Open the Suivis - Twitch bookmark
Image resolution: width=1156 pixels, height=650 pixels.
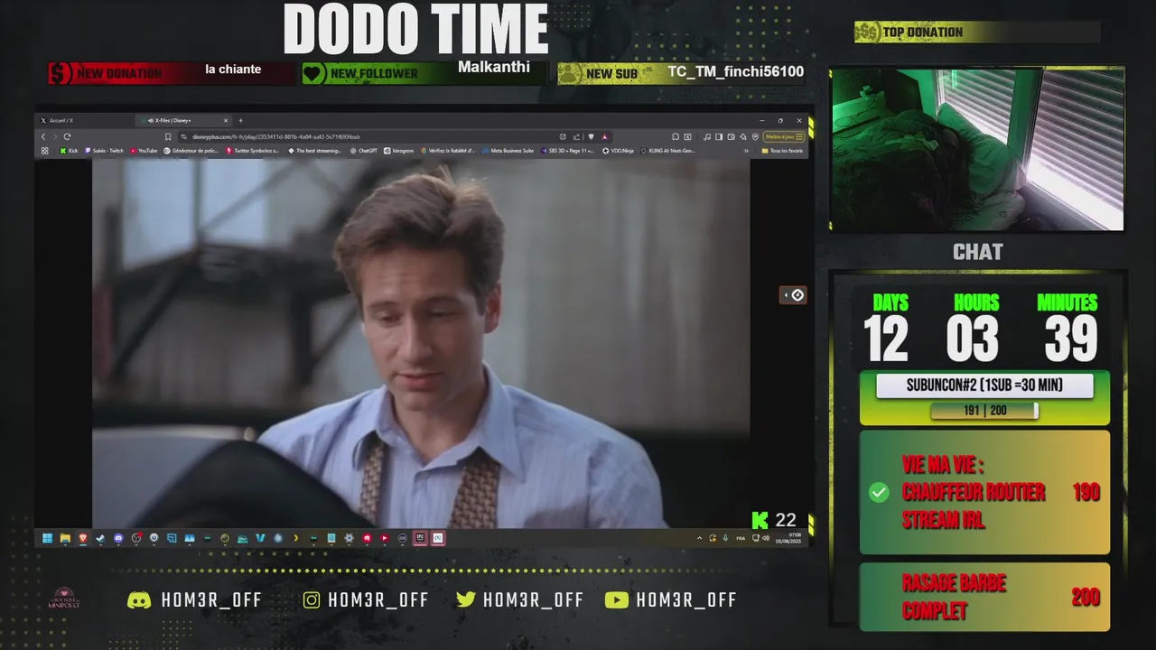click(x=104, y=151)
